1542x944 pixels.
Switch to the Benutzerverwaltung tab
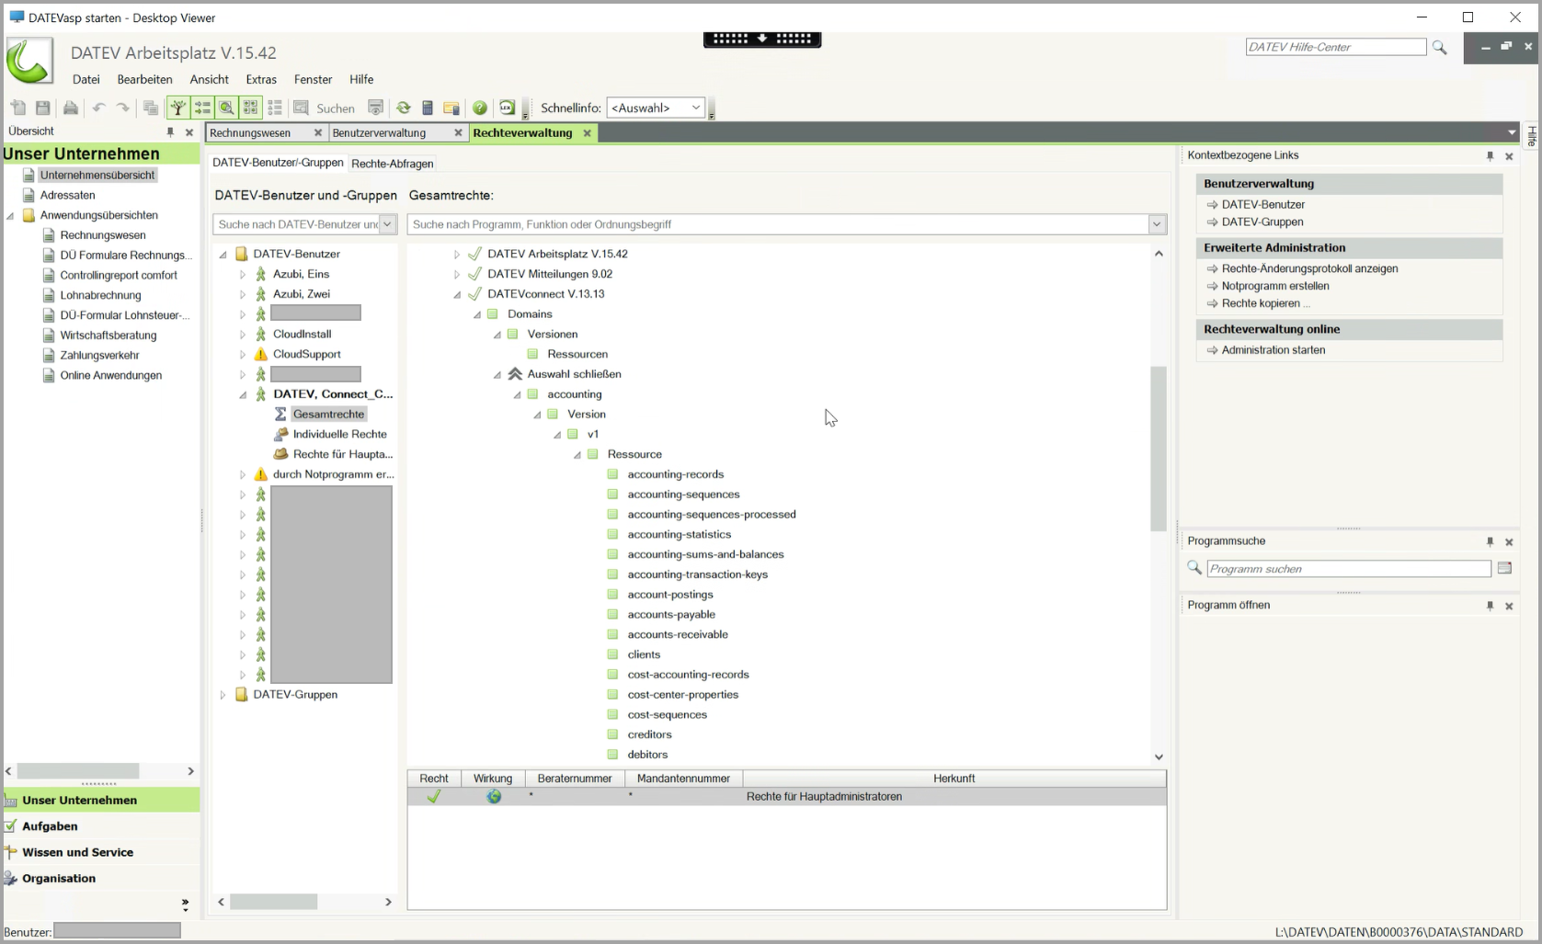click(x=379, y=133)
